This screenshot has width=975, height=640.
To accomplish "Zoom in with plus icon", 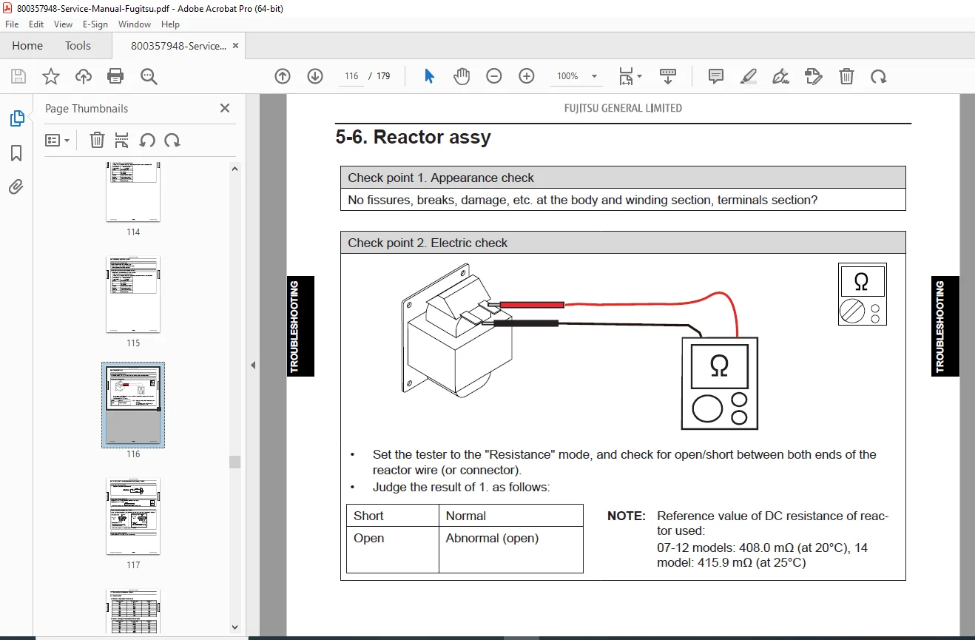I will pyautogui.click(x=527, y=76).
